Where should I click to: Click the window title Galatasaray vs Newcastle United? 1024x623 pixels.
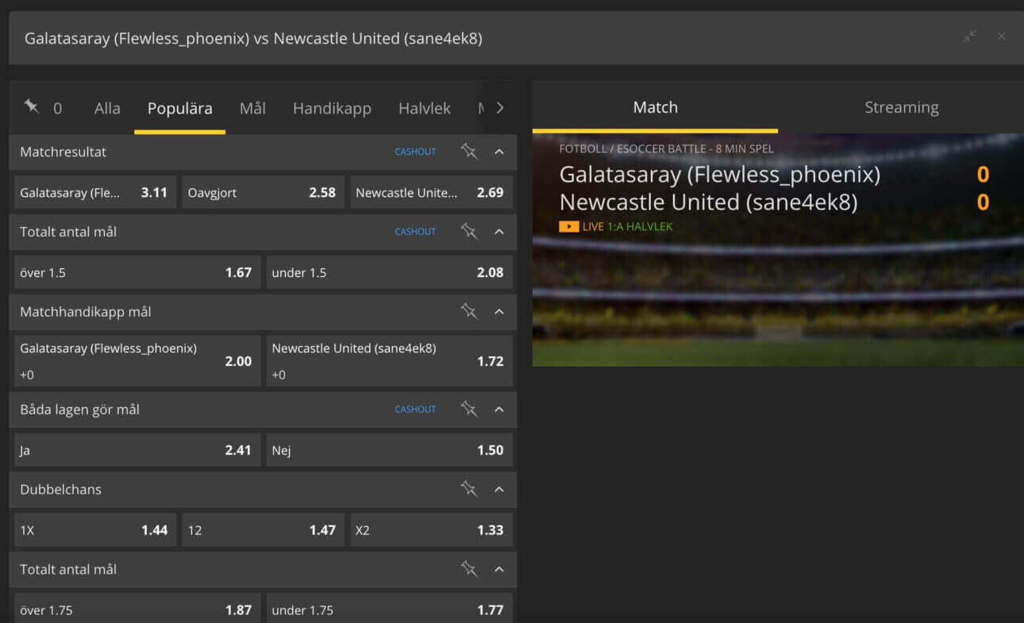tap(253, 38)
